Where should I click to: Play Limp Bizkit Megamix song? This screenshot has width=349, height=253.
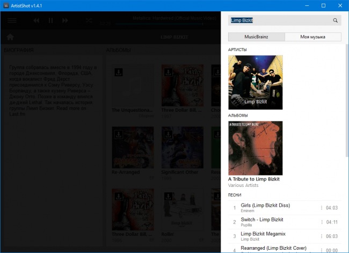point(285,236)
